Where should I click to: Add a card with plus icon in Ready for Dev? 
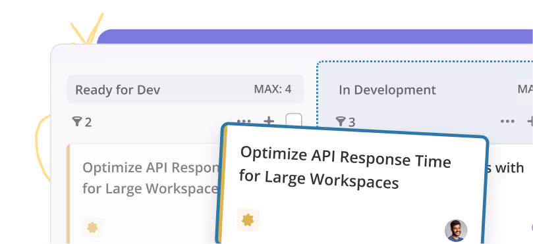click(x=269, y=120)
